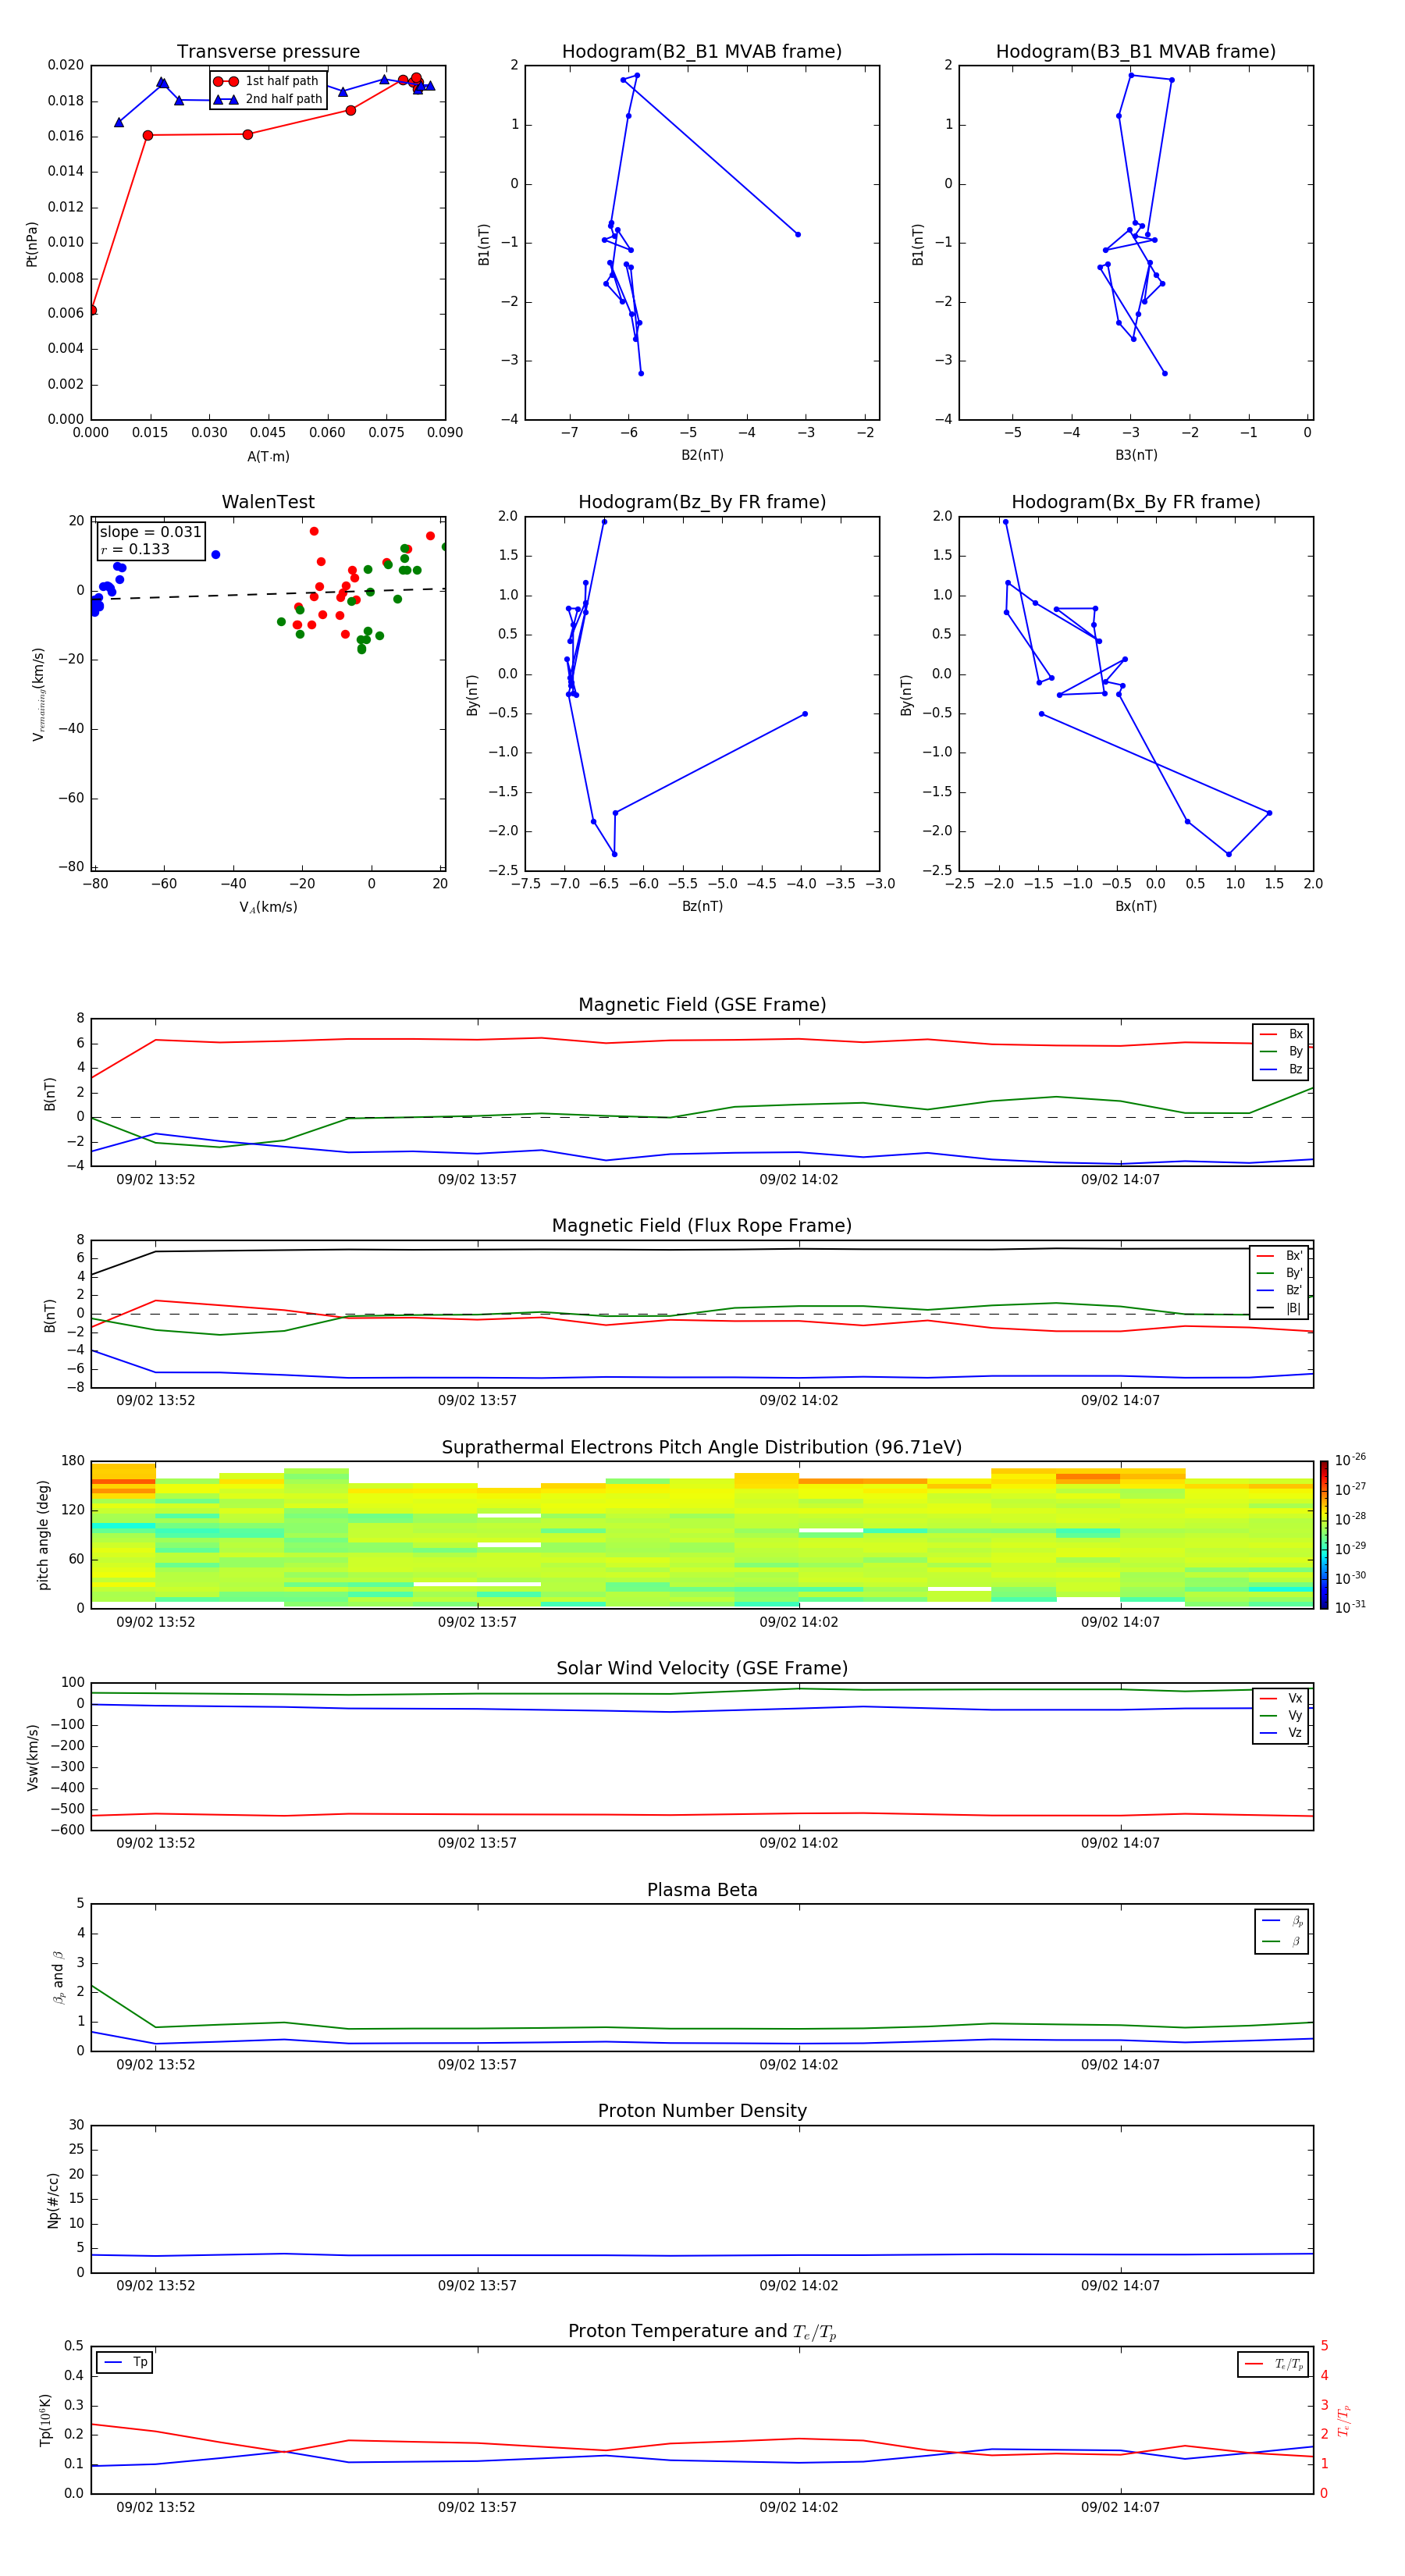Click the 'VA(km/s)' x-axis label
1405x2576 pixels.
268,907
